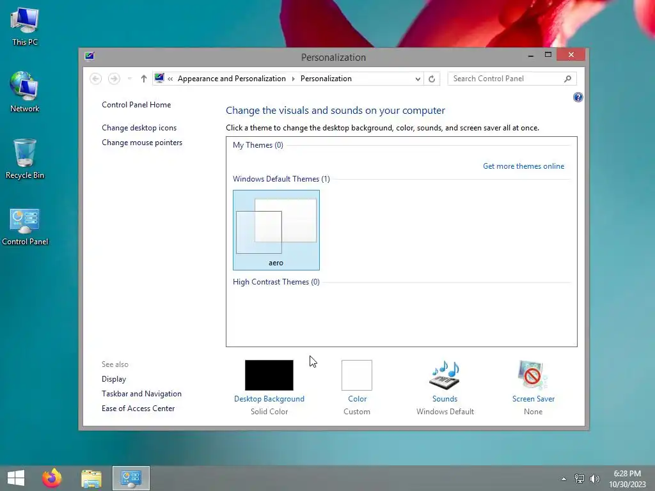Click the Personalization window title icon
The image size is (655, 491).
coord(90,56)
